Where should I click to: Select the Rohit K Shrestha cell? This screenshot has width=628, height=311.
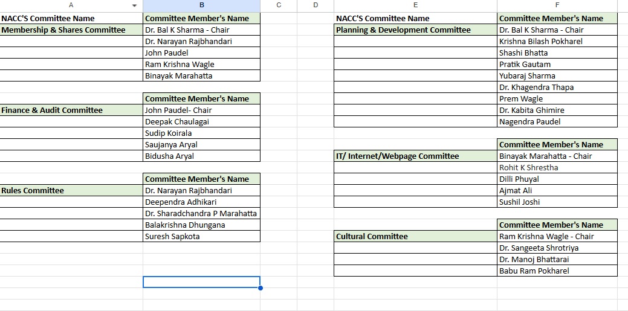(557, 168)
